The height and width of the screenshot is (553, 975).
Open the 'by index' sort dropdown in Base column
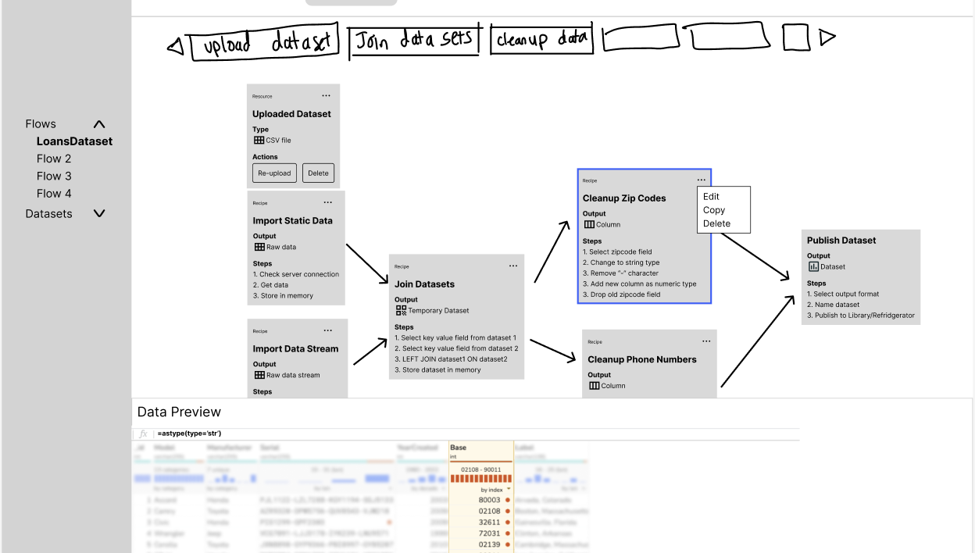tap(495, 489)
